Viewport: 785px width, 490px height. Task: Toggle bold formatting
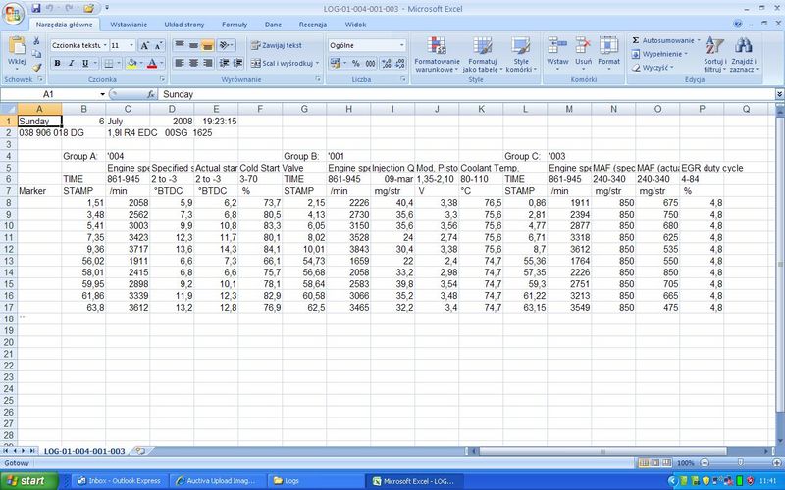pos(57,63)
